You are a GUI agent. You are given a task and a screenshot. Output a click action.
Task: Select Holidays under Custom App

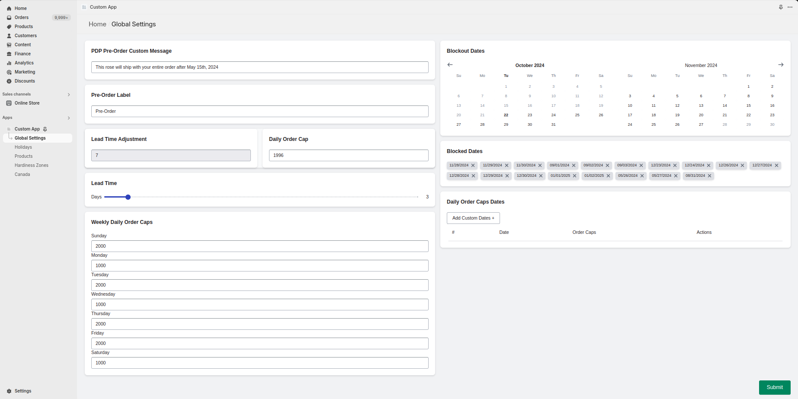point(23,147)
